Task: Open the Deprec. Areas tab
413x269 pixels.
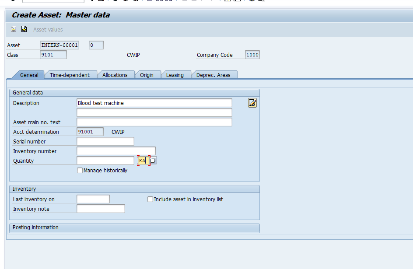Action: tap(213, 75)
